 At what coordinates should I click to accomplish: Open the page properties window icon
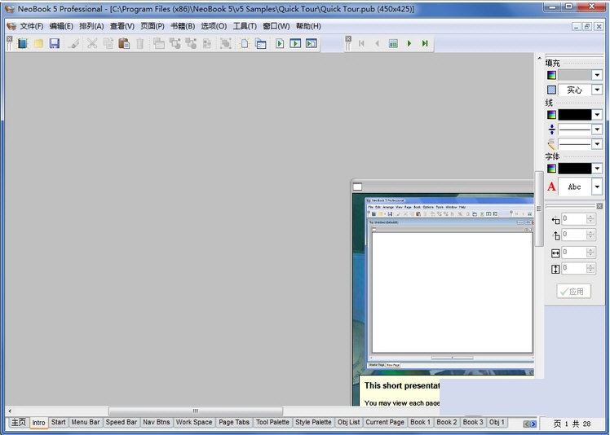click(261, 43)
